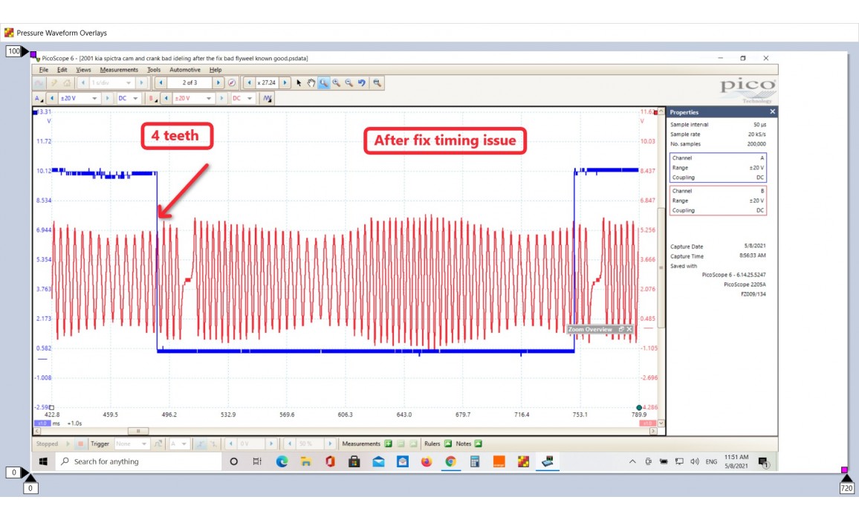
Task: Close the Properties panel
Action: pos(772,112)
